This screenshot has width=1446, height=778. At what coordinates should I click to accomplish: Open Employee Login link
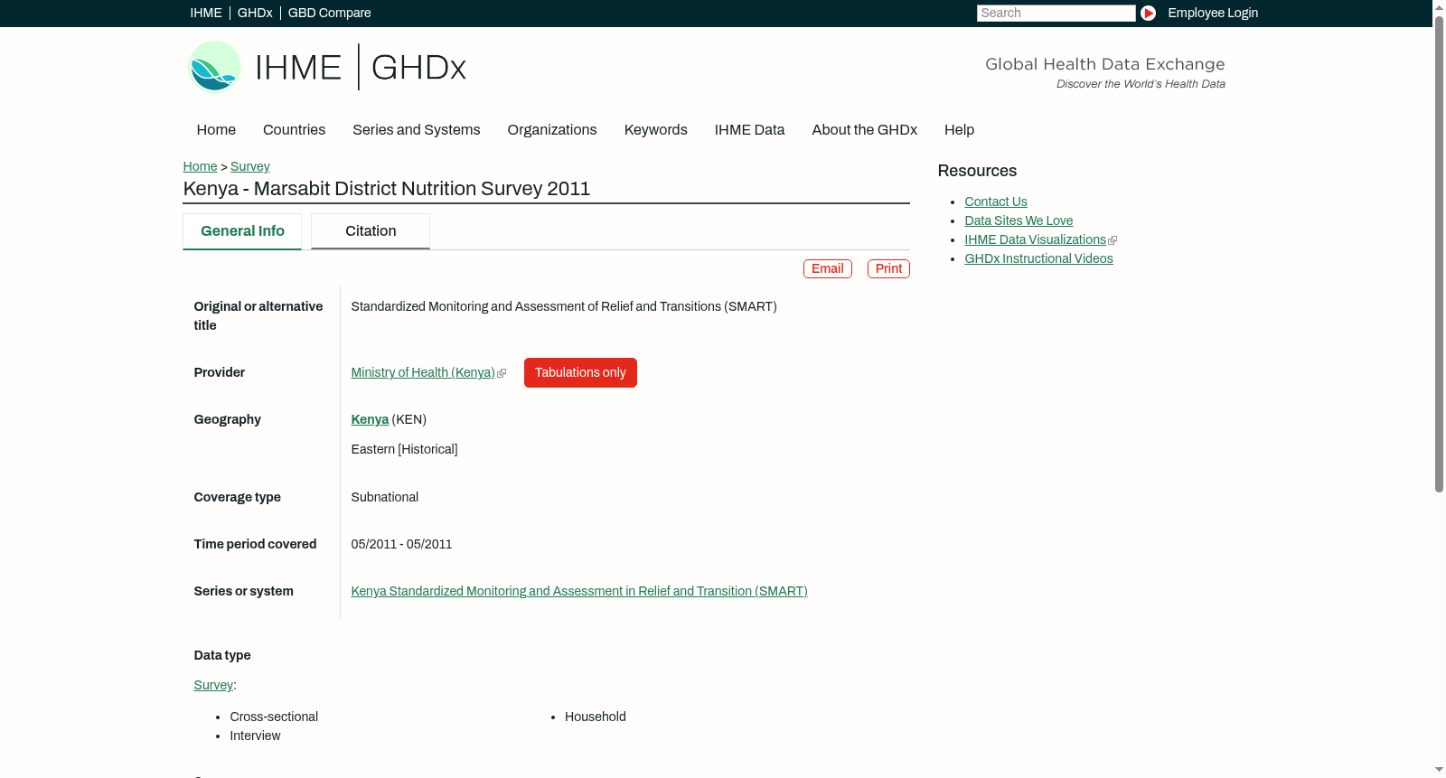(1213, 13)
